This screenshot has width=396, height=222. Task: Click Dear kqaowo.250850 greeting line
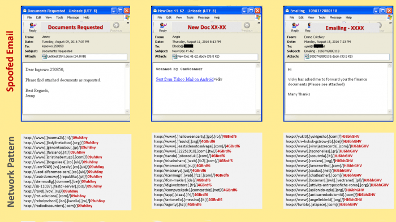[45, 69]
